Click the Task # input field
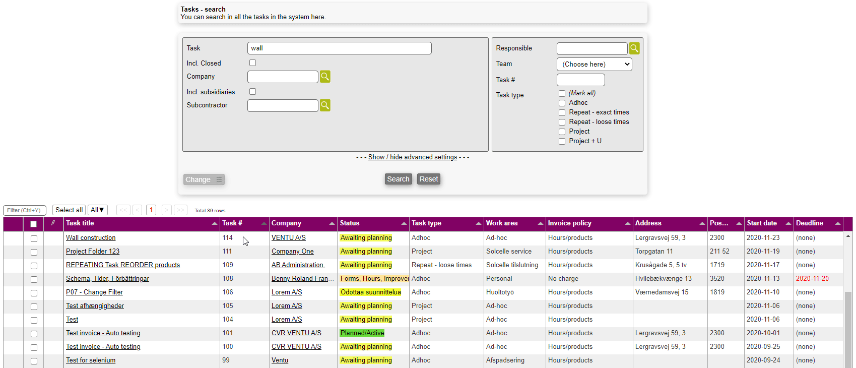The width and height of the screenshot is (856, 368). pyautogui.click(x=580, y=80)
